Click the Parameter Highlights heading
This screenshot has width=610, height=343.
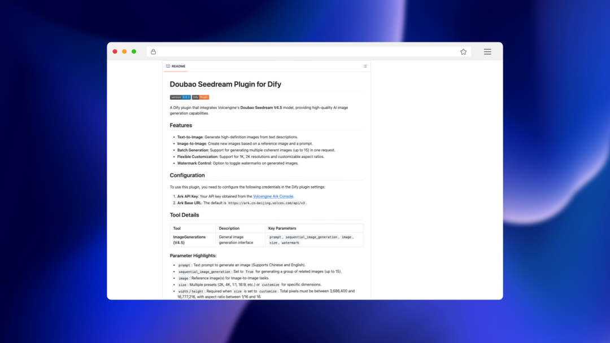click(193, 256)
